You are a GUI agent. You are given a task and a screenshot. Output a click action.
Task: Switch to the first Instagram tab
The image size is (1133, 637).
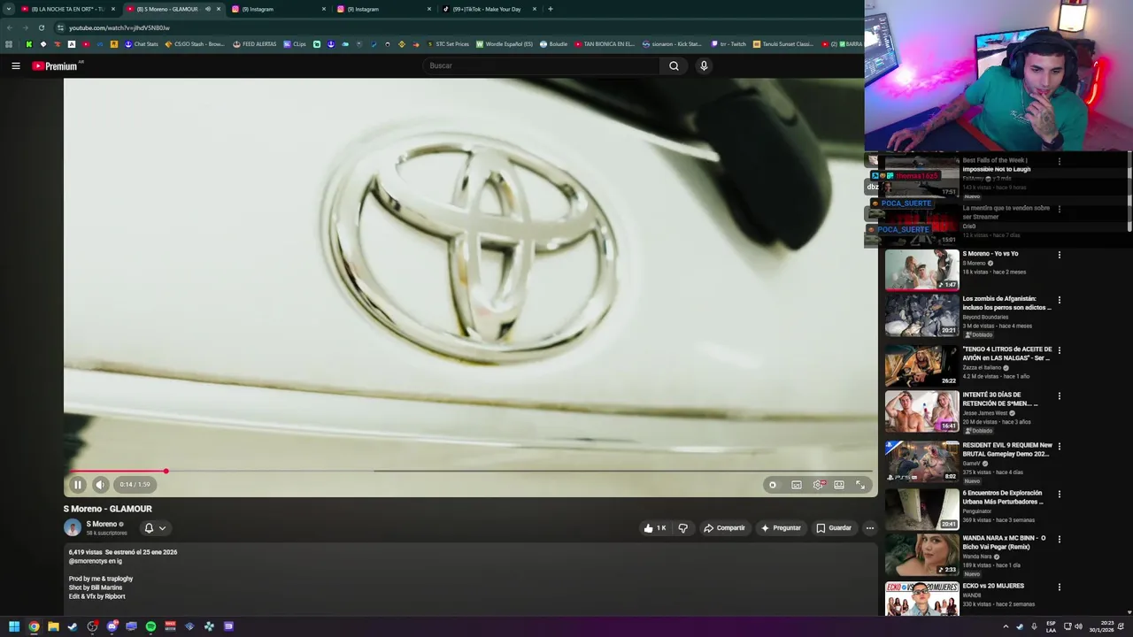[x=278, y=9]
